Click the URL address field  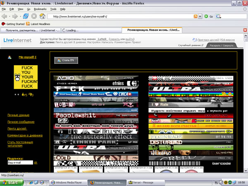pyautogui.click(x=121, y=16)
